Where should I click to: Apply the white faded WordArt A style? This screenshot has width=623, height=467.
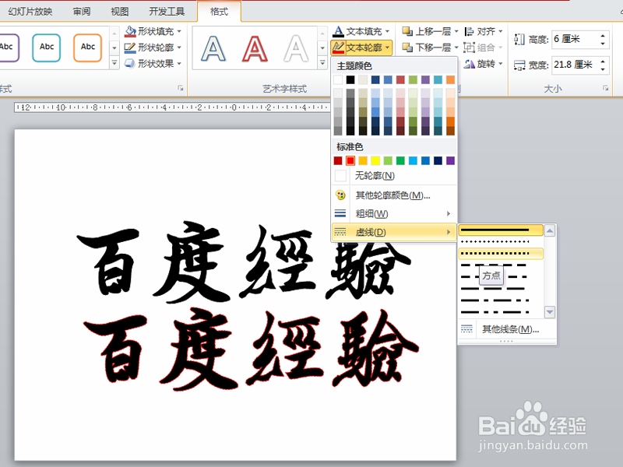click(x=296, y=49)
